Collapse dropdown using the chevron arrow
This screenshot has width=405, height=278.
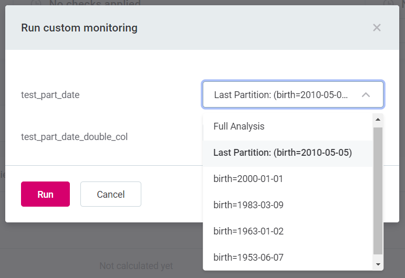(366, 95)
